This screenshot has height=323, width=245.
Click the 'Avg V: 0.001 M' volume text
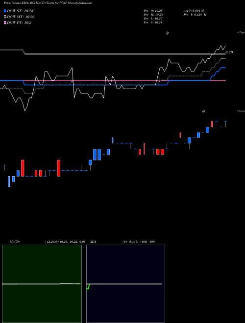click(194, 11)
